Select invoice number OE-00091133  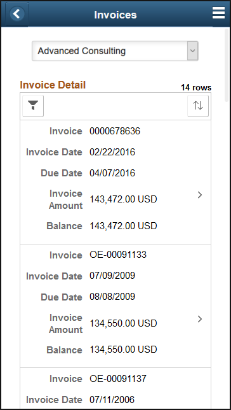(x=118, y=255)
